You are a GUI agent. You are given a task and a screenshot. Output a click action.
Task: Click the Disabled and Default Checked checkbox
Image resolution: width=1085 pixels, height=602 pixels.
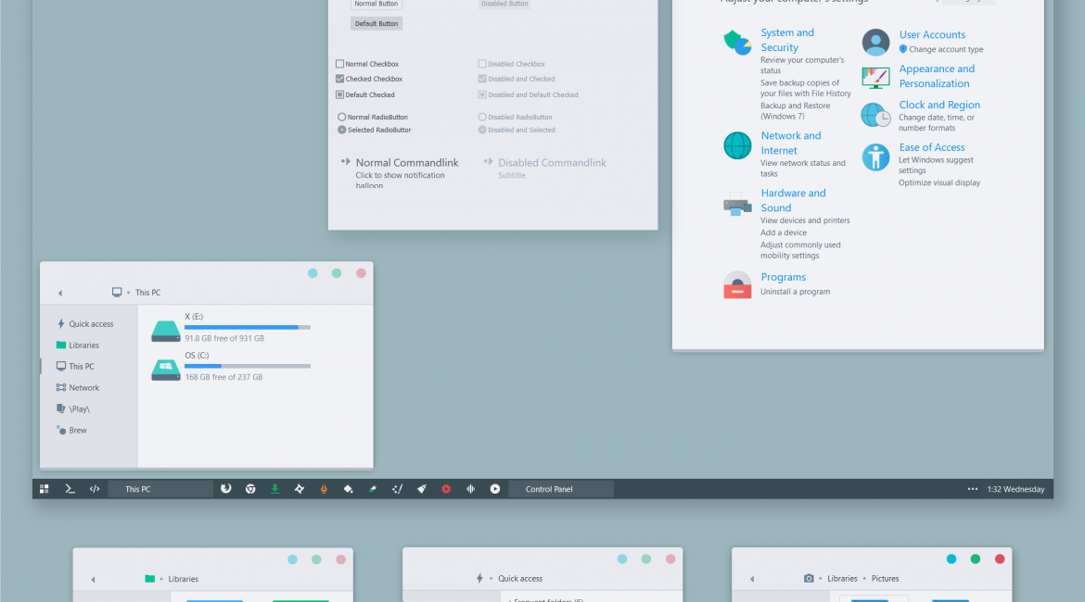(x=482, y=94)
